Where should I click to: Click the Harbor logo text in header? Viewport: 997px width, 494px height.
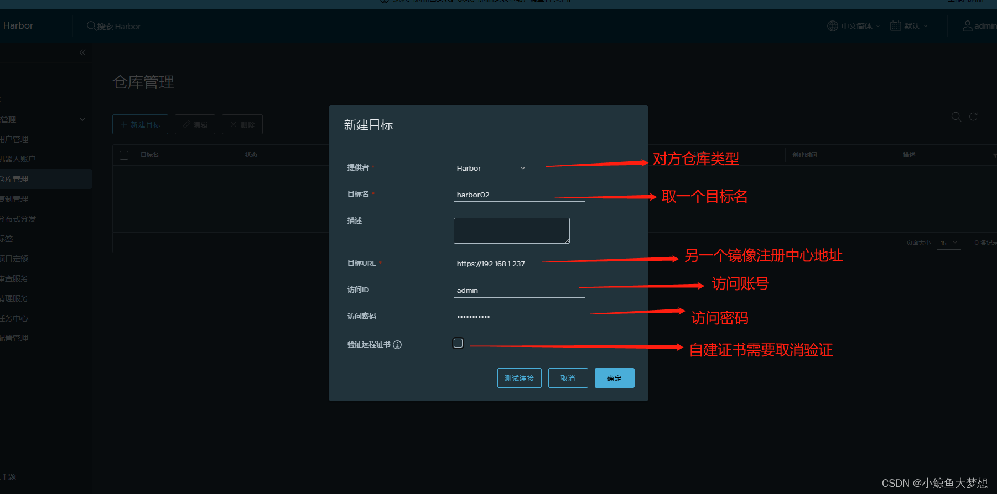click(x=18, y=25)
